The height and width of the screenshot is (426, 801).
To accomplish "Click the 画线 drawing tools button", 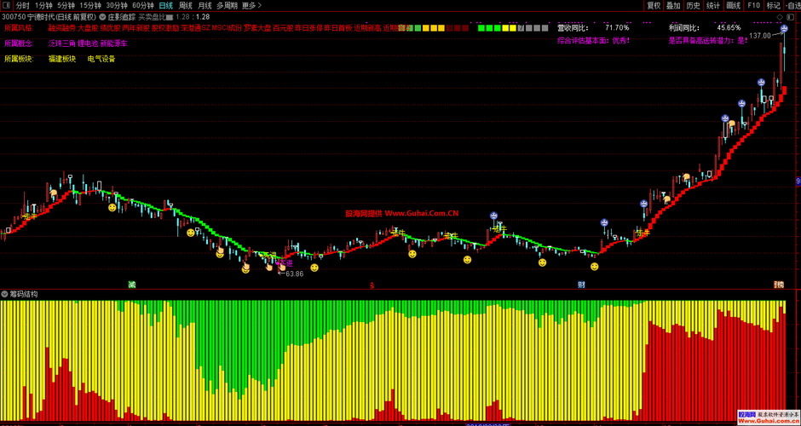I will pos(733,6).
